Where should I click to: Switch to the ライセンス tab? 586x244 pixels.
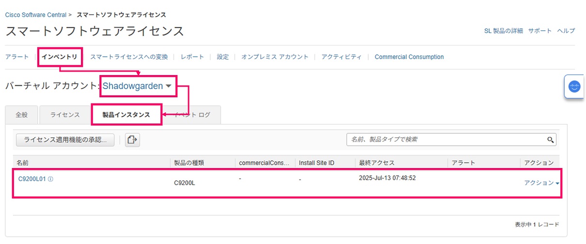65,115
